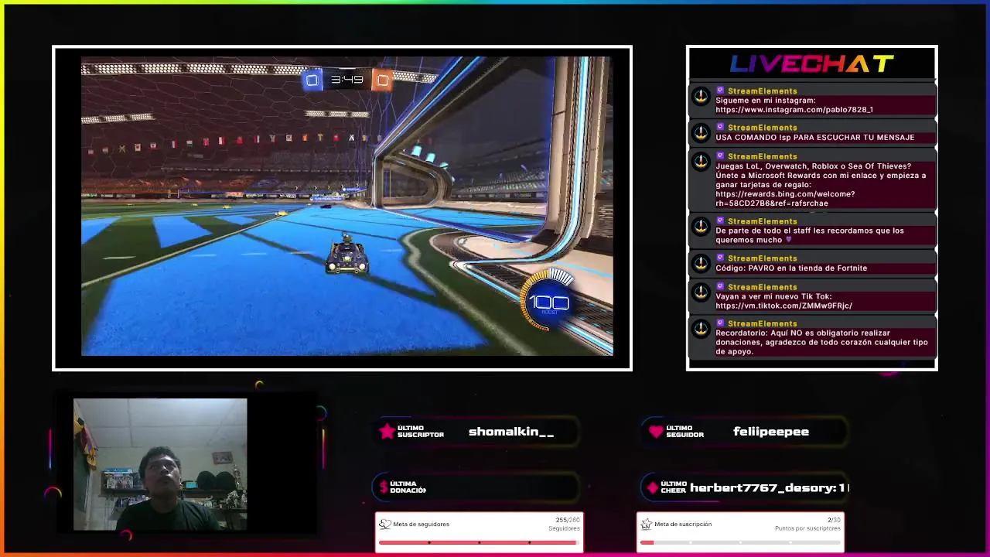Click the follower name feliipeepee

[x=771, y=432]
